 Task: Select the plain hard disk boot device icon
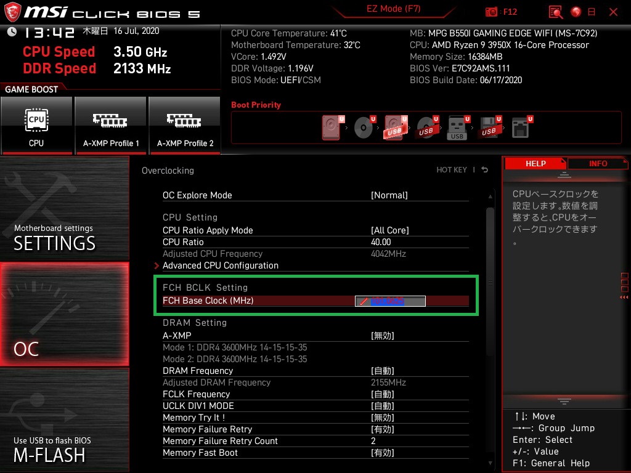pos(333,127)
